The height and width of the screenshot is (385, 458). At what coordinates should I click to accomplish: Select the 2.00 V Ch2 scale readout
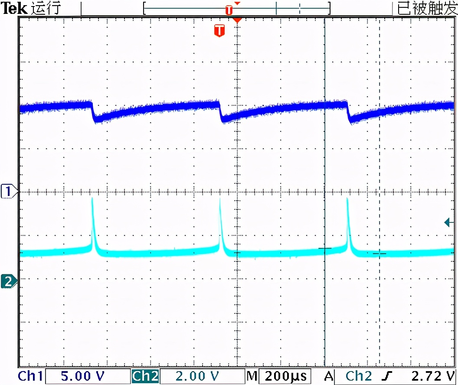pos(202,376)
